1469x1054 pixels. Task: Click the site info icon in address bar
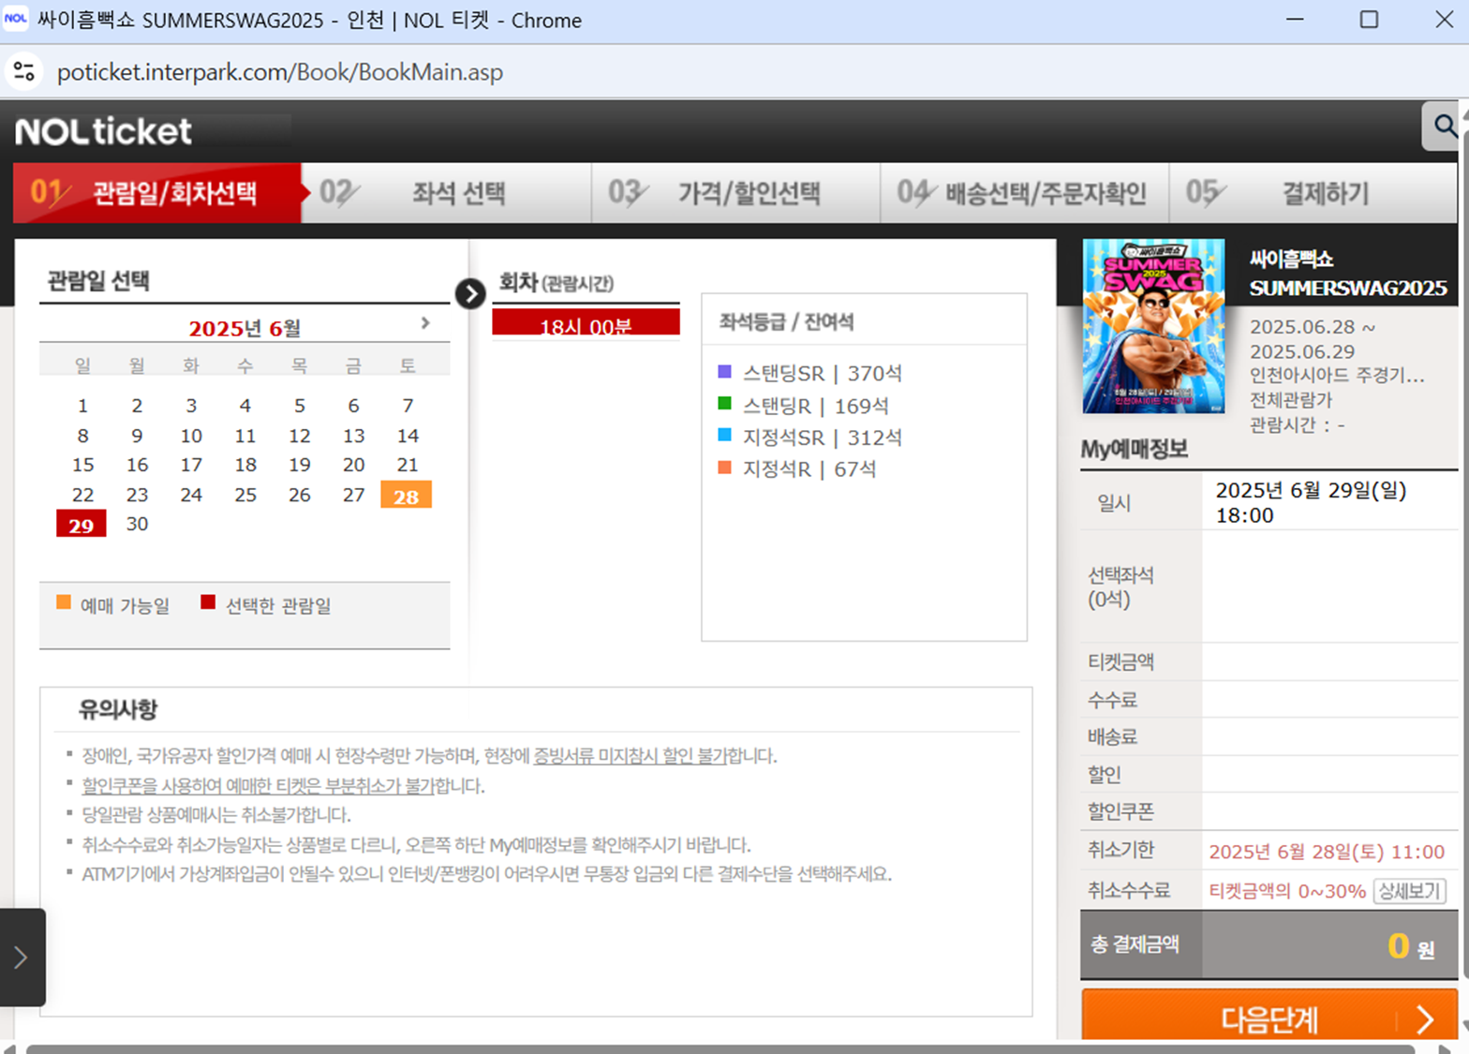click(x=24, y=71)
